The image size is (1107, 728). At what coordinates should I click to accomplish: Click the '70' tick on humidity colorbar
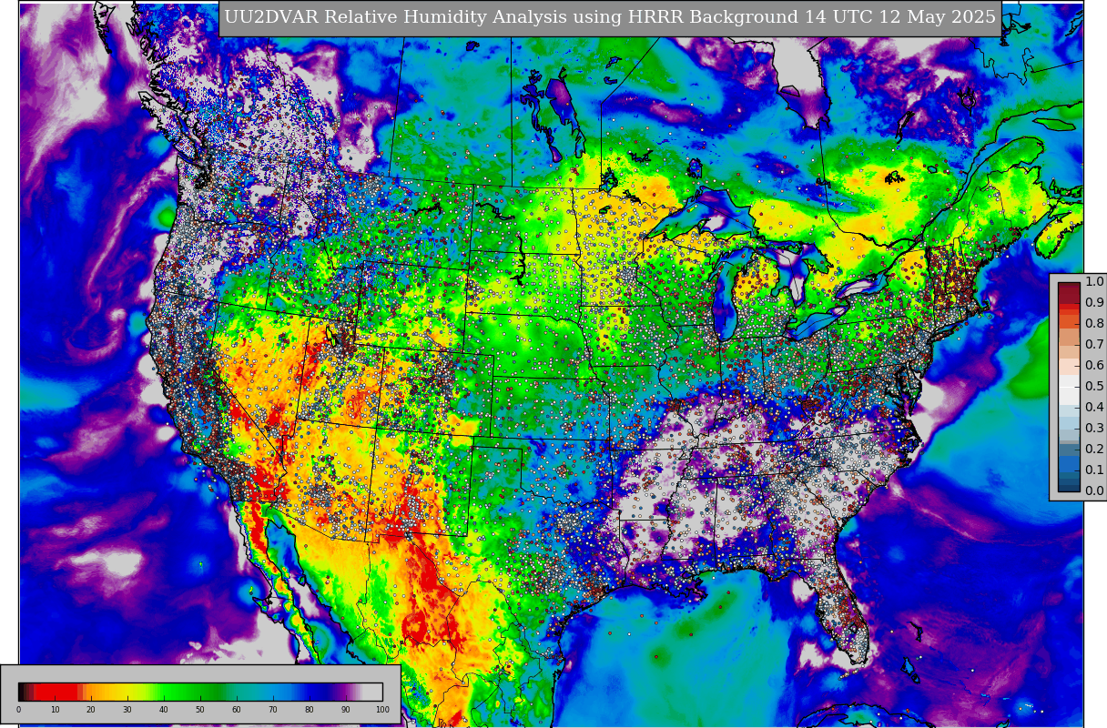pos(273,710)
